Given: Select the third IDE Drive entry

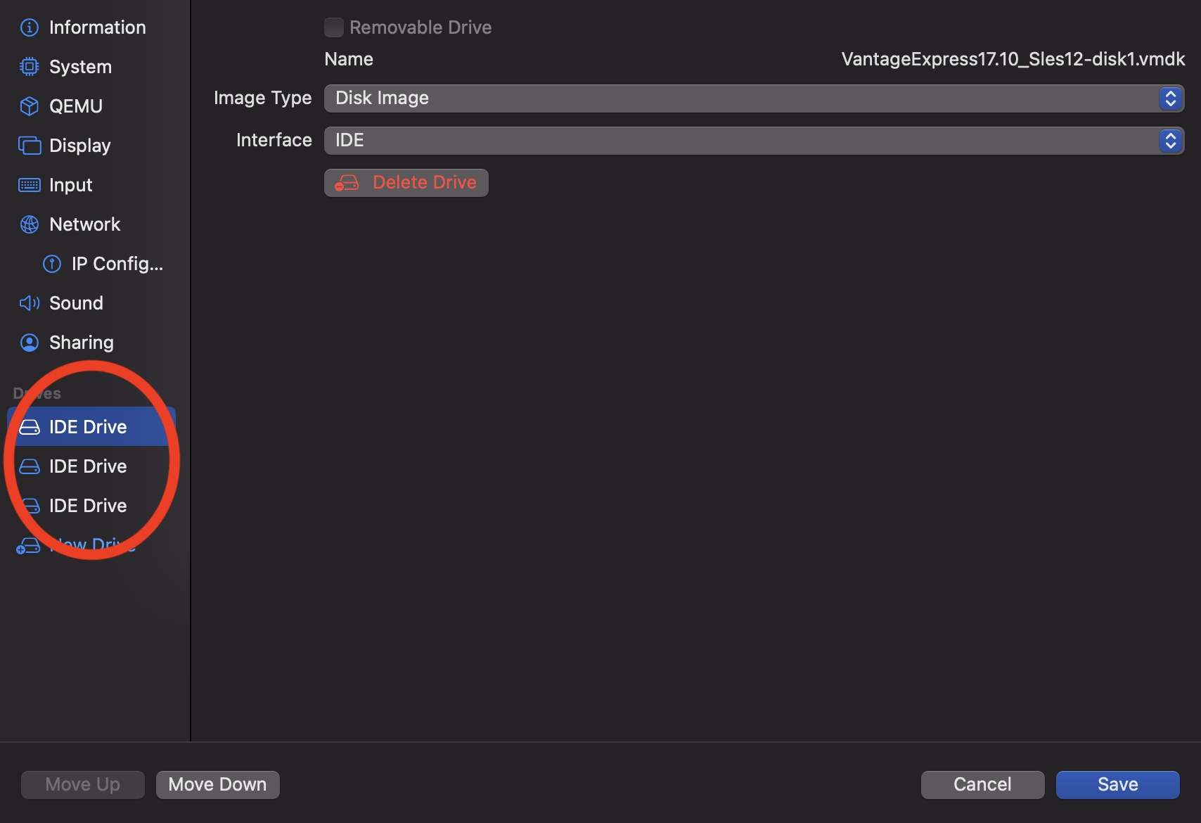Looking at the screenshot, I should point(88,506).
